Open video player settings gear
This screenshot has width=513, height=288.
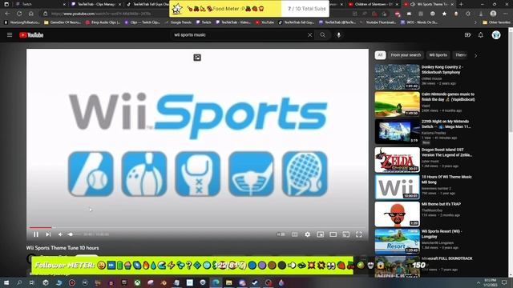pyautogui.click(x=307, y=234)
